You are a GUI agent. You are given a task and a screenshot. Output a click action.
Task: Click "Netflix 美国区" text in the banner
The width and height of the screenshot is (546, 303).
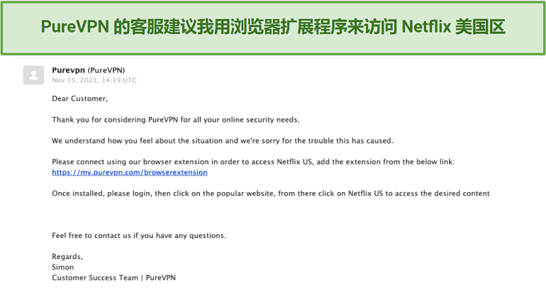453,27
